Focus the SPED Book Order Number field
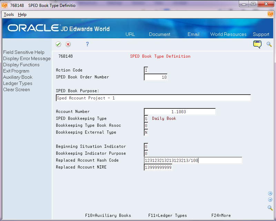Image resolution: width=276 pixels, height=221 pixels. pyautogui.click(x=156, y=77)
